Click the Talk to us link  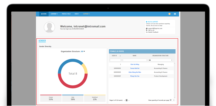click(x=151, y=30)
